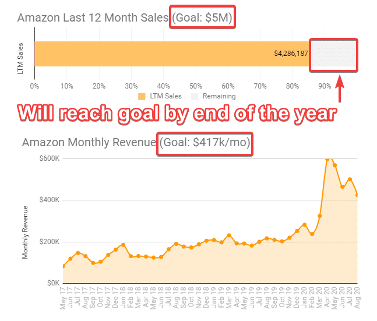Click the "Remaining" legend text

coord(219,96)
